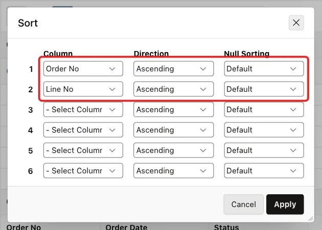Open row 3 Select Column dropdown

(x=83, y=110)
